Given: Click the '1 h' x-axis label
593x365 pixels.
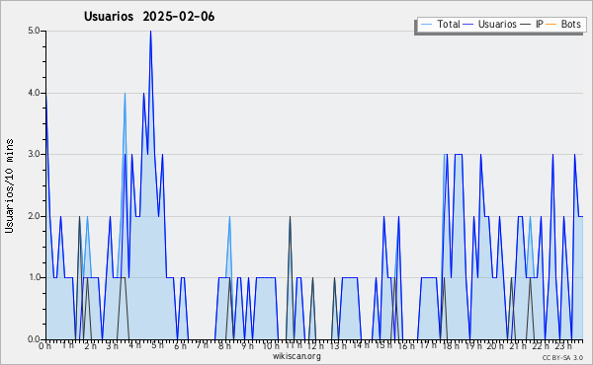Looking at the screenshot, I should tap(67, 345).
